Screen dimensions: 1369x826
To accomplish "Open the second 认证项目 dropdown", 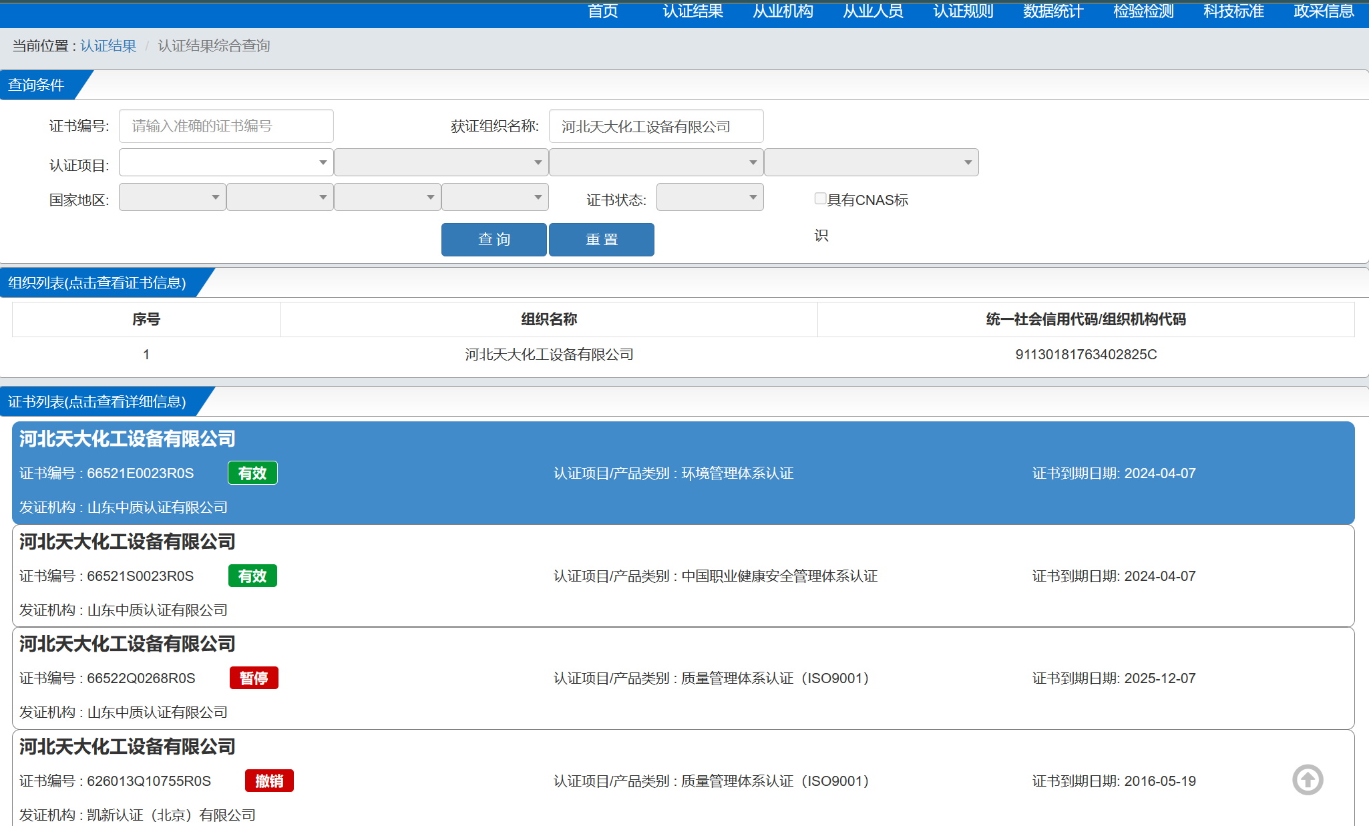I will 441,162.
